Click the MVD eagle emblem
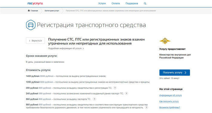Viewport: 212px width, 113px height. pos(165,41)
